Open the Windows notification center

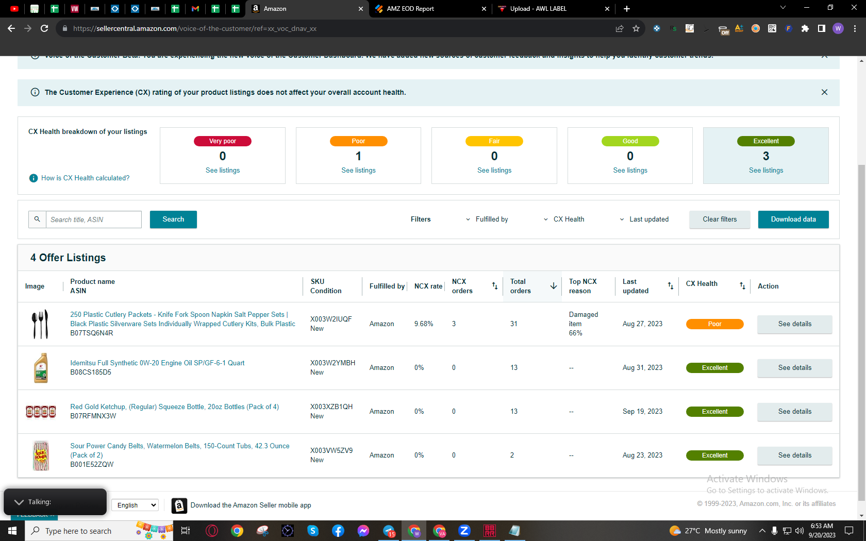tap(849, 531)
